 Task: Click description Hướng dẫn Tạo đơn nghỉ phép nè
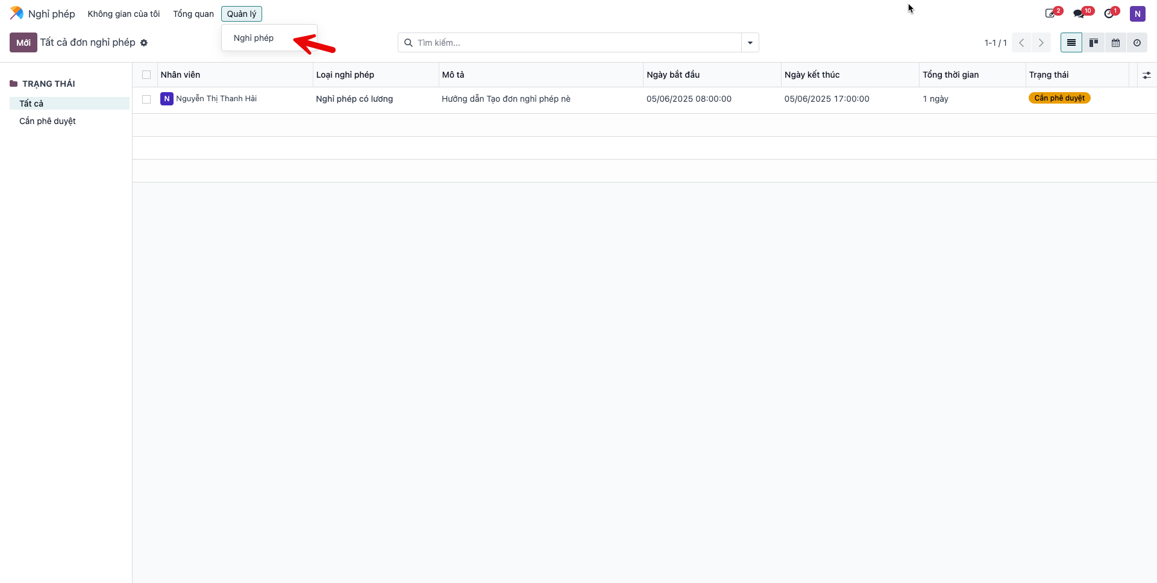tap(506, 99)
